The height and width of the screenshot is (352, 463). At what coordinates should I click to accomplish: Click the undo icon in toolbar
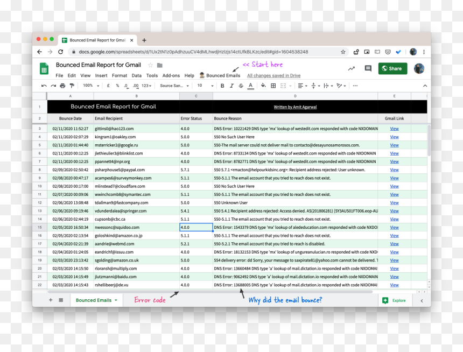pyautogui.click(x=44, y=86)
